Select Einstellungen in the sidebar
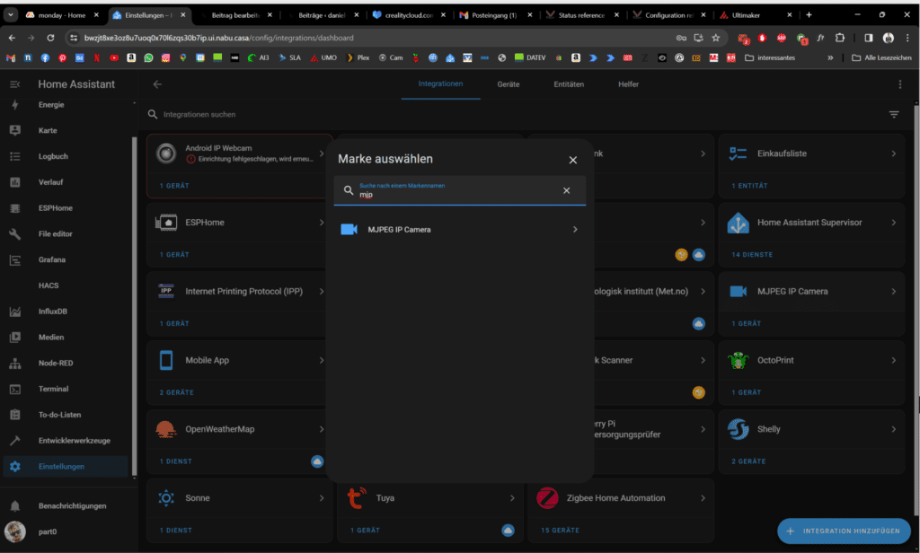 pos(66,466)
